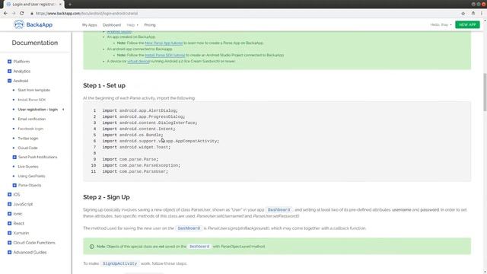Follow the Install Parse SDK tutorial link
Viewport: 487px width, 274px height.
pyautogui.click(x=165, y=55)
